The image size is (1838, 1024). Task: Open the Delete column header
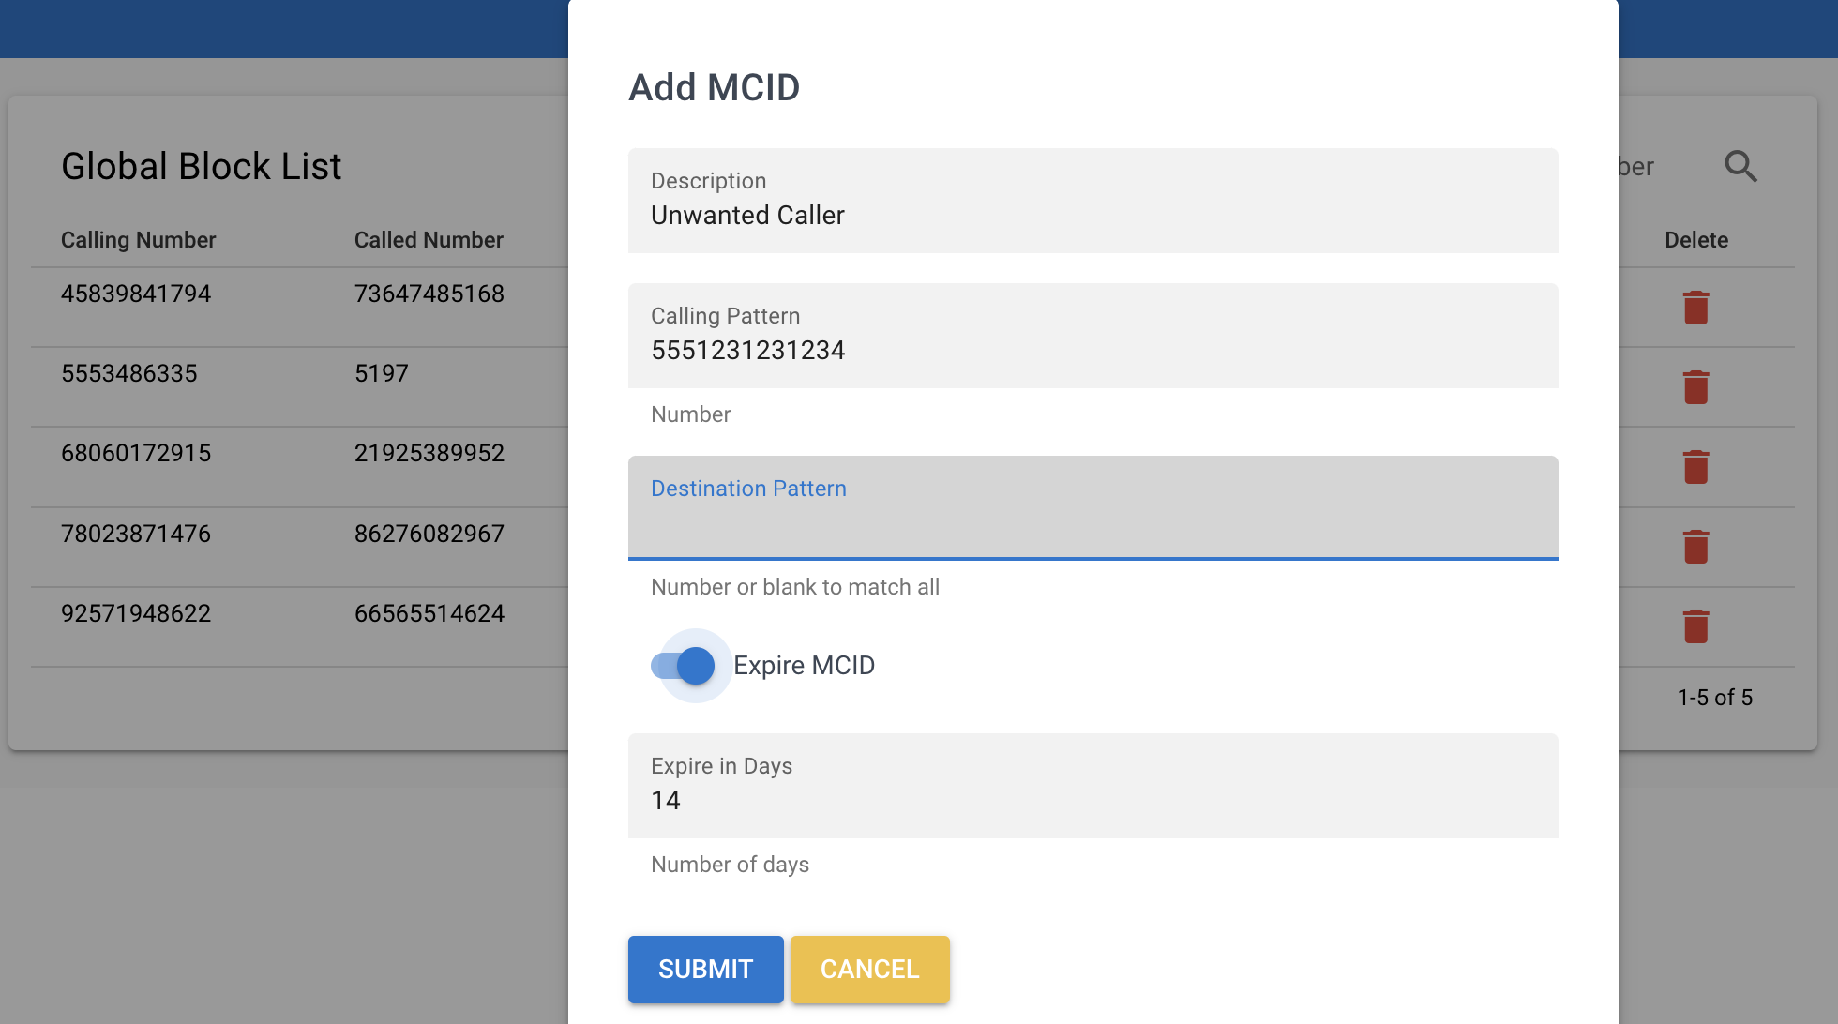1696,240
